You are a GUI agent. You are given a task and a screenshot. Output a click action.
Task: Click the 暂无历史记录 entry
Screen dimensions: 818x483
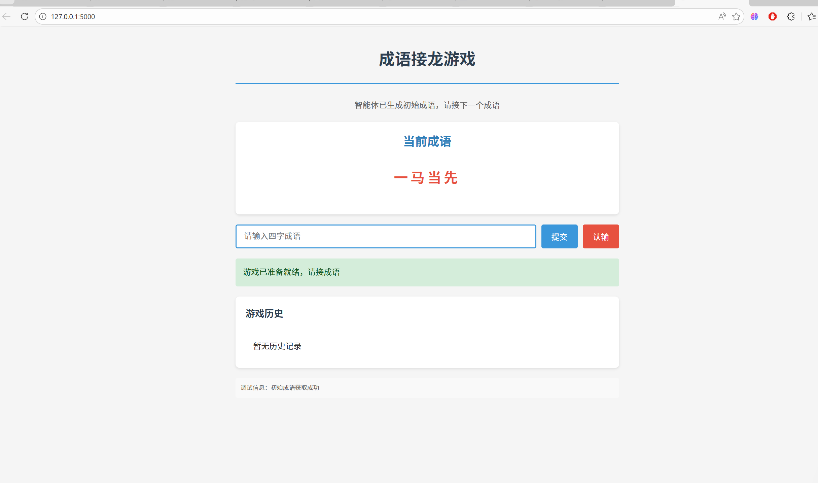point(277,346)
